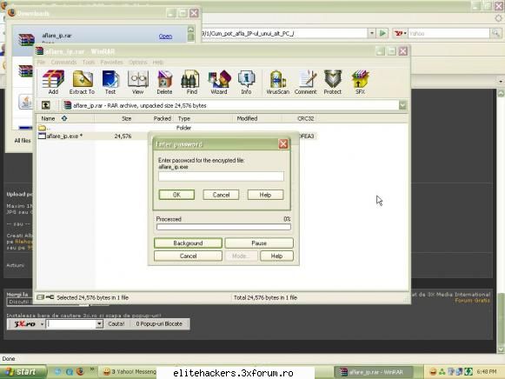
Task: Open the Wizard tool icon
Action: [219, 82]
